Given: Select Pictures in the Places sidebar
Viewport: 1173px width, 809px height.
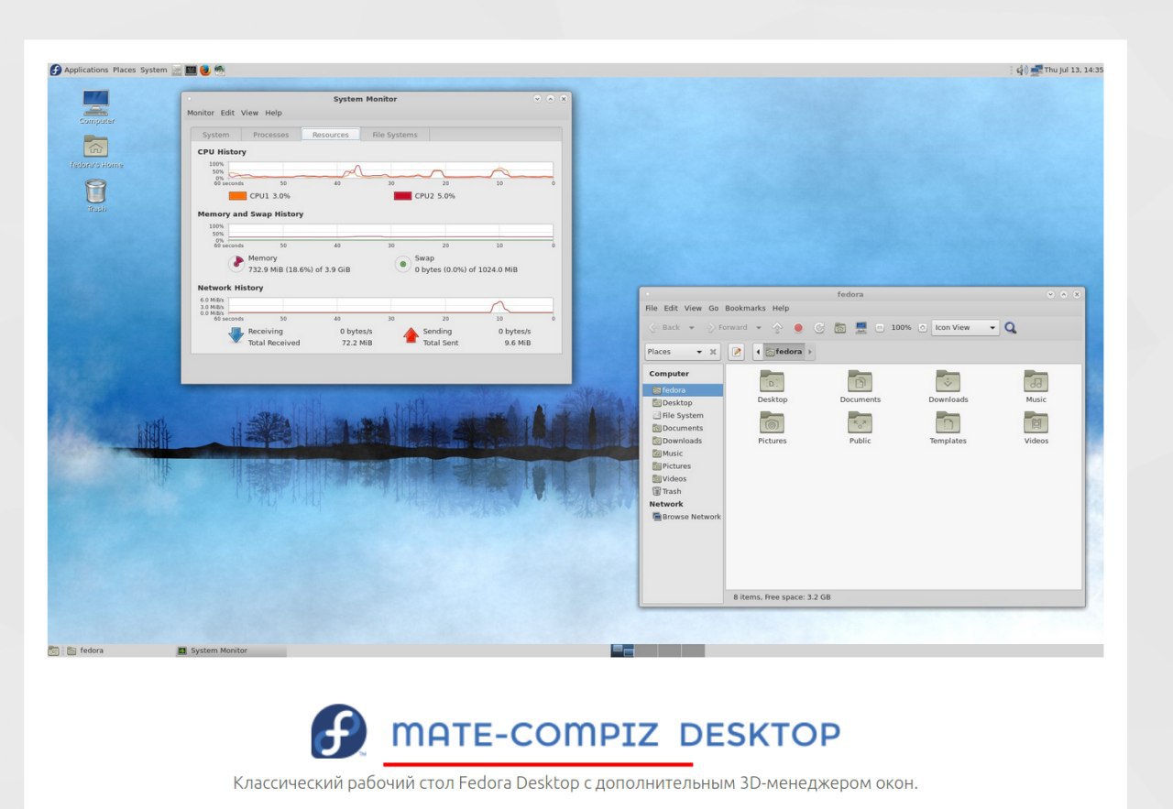Looking at the screenshot, I should pyautogui.click(x=683, y=466).
